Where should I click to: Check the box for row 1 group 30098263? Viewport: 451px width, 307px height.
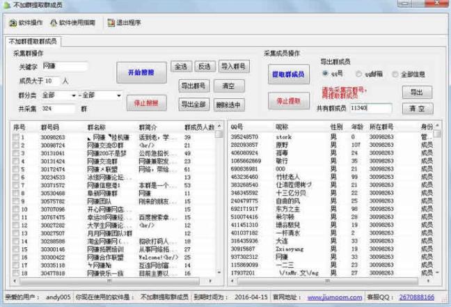coord(16,137)
